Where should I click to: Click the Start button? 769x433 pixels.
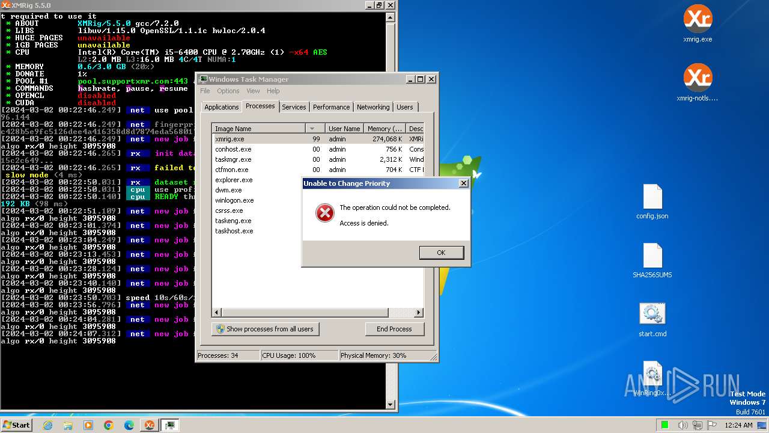coord(16,425)
